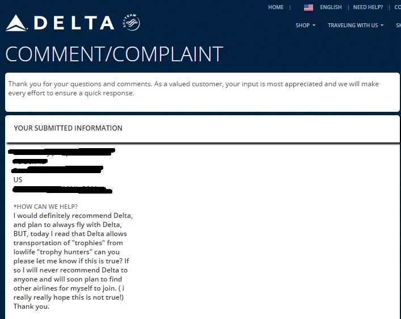Click the first redacted name line

click(x=61, y=152)
